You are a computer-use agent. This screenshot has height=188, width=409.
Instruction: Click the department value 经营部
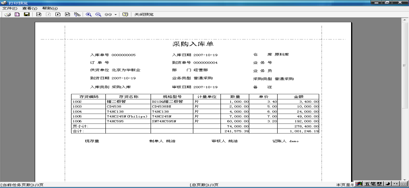coord(201,70)
